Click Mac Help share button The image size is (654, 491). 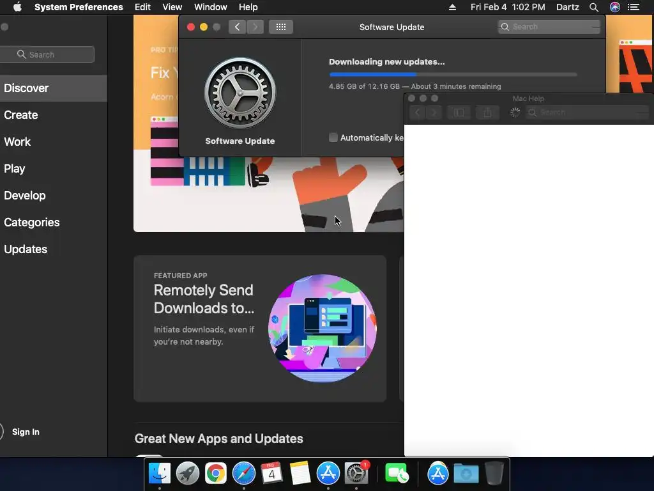click(487, 113)
